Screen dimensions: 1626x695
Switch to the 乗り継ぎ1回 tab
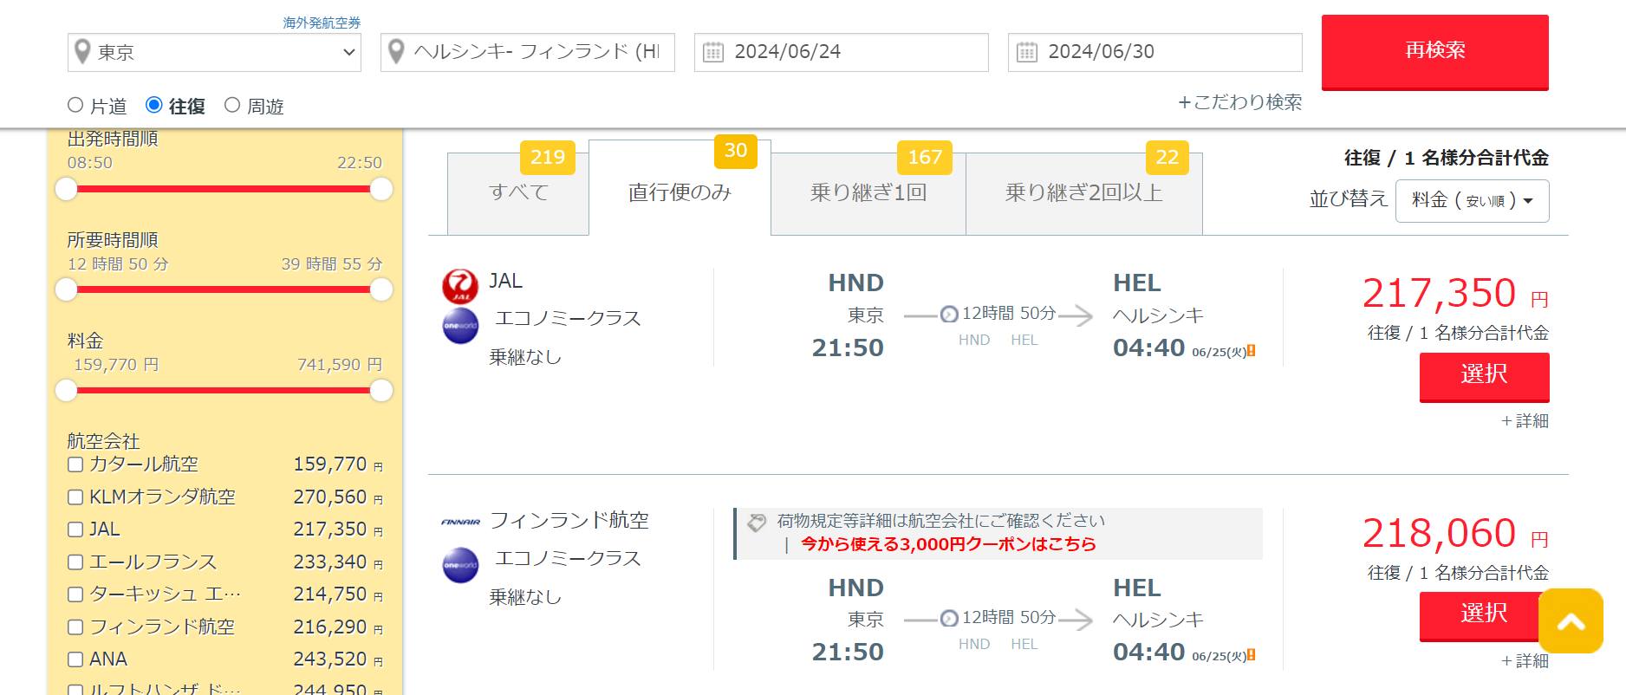click(x=868, y=193)
